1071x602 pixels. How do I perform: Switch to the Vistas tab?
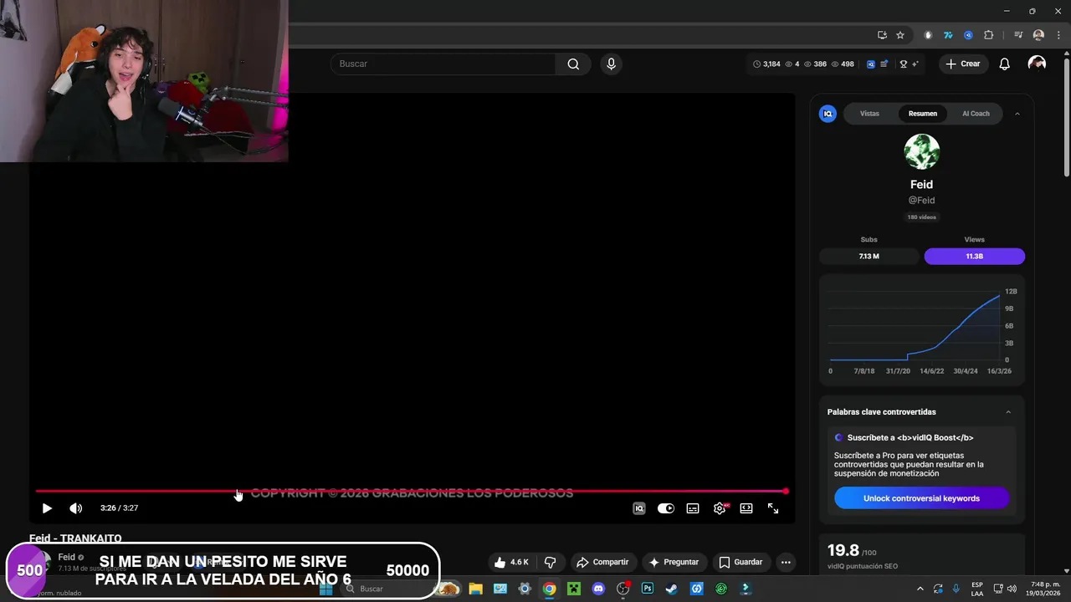(869, 114)
